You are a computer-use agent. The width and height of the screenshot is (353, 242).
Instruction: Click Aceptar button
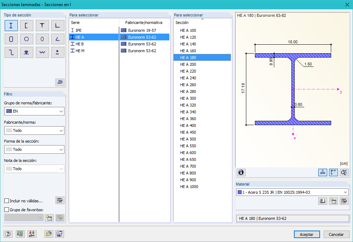(x=307, y=234)
